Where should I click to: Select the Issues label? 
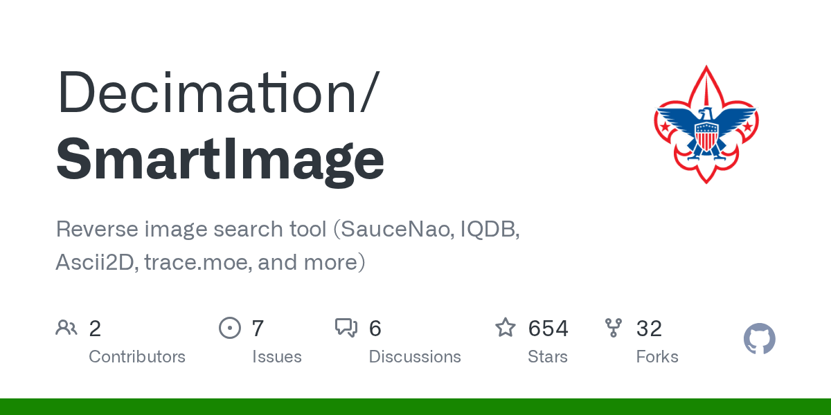pos(277,357)
